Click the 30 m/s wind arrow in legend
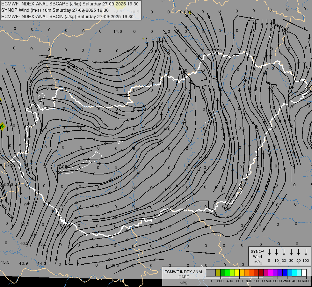This screenshot has height=287, width=312. click(x=291, y=252)
